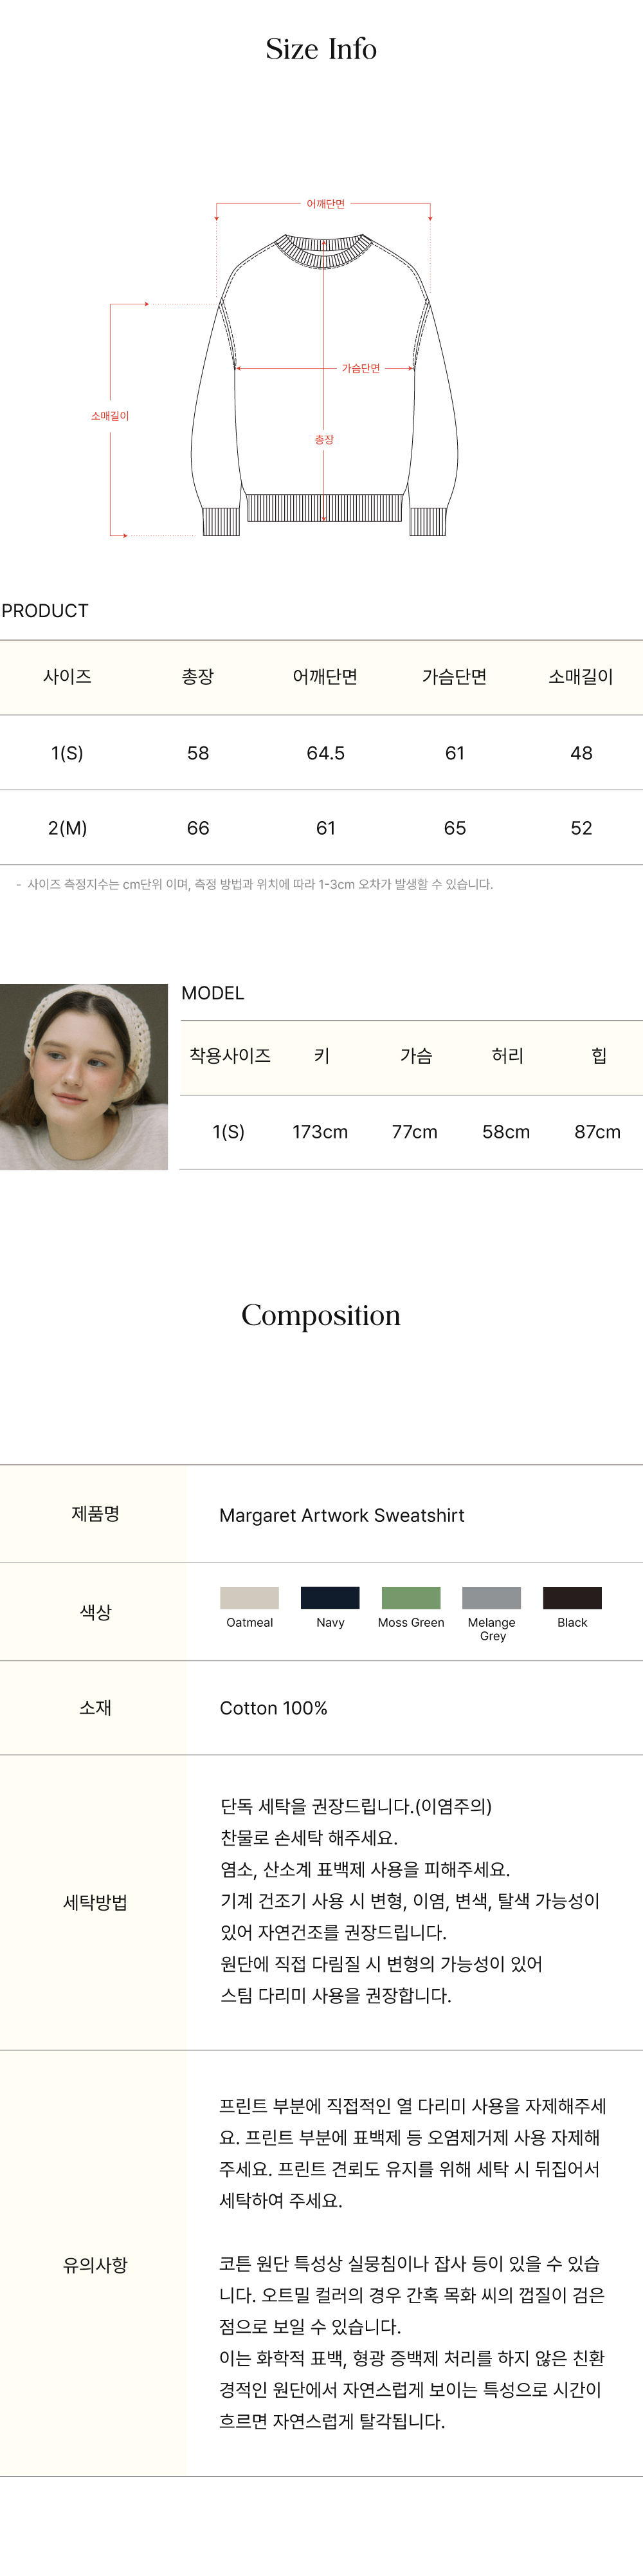Click the 사이즈 column header
The image size is (643, 2576).
tap(67, 677)
